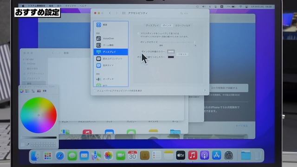Screen dimensions: 297x167
Task: Open Notes from the Dock
Action: pyautogui.click(x=168, y=156)
